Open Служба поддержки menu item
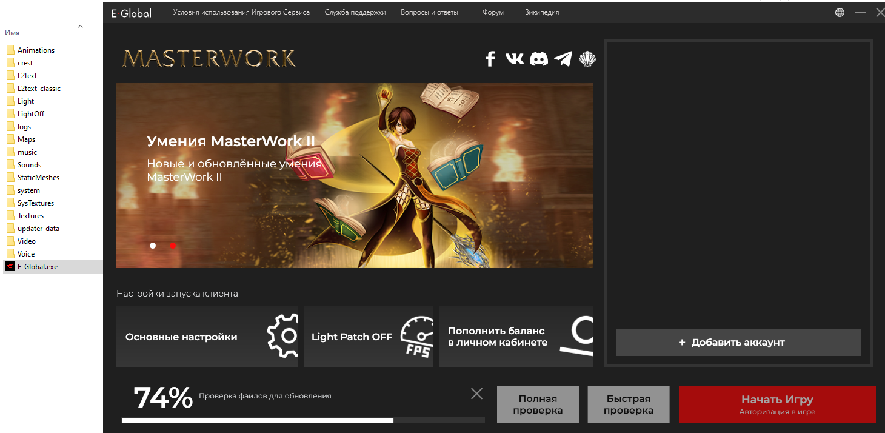Screen dimensions: 885x433 355,12
